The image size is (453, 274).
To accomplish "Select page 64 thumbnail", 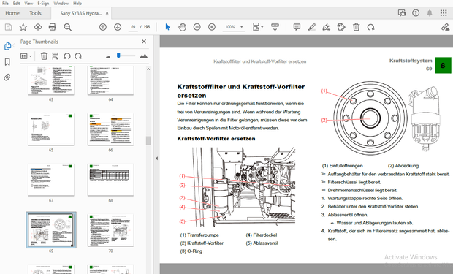I will (110, 80).
